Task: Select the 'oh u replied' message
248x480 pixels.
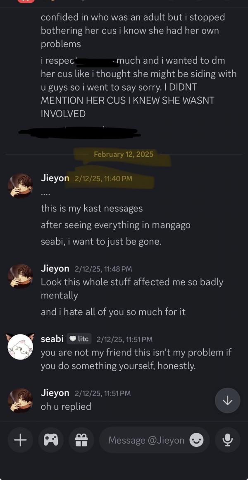Action: [66, 406]
